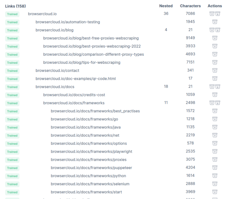The image size is (230, 199).
Task: Open blog/tips-for-webscraping link
Action: click(82, 62)
